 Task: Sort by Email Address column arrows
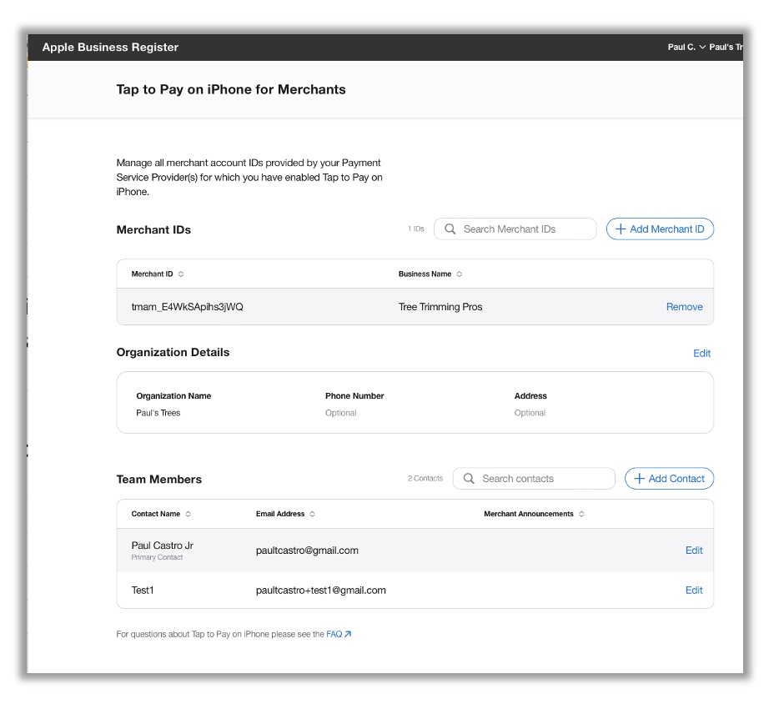[312, 515]
